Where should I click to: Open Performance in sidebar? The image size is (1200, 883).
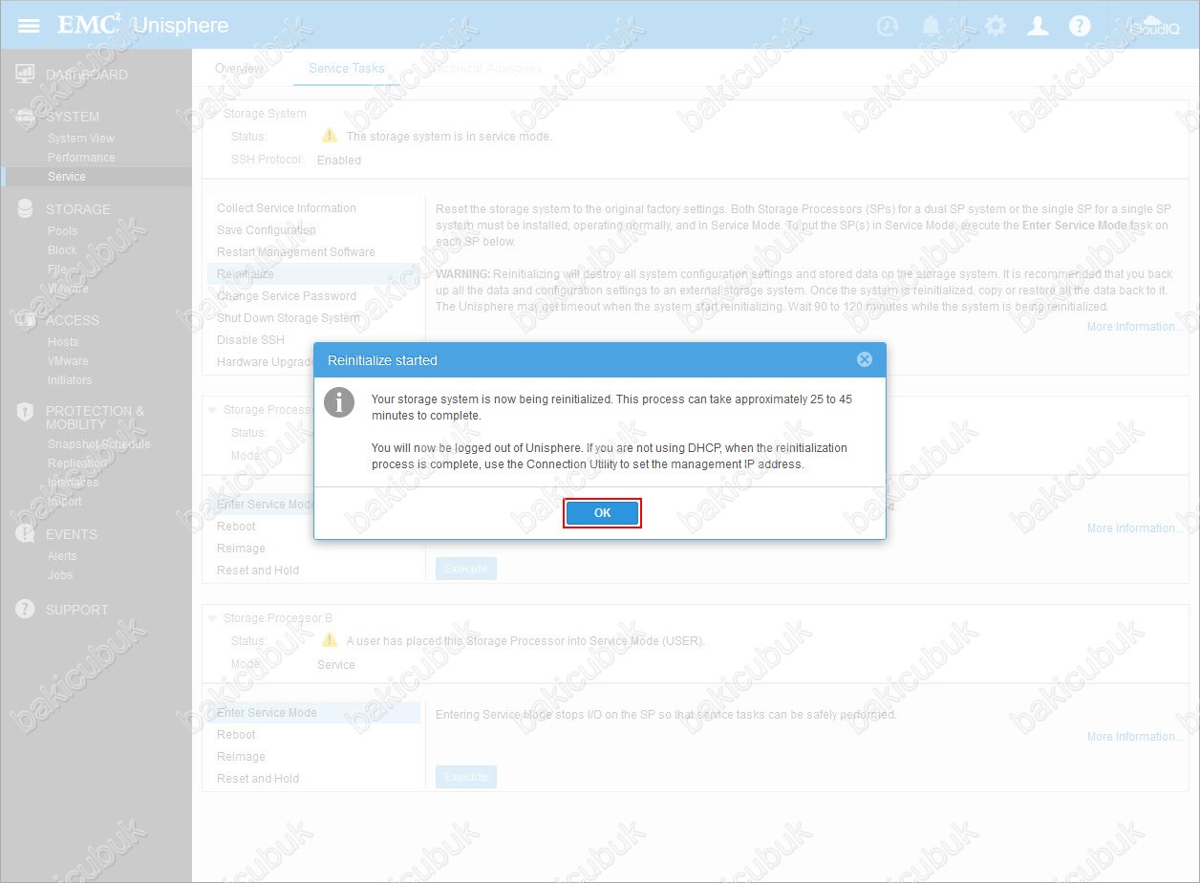pyautogui.click(x=81, y=158)
